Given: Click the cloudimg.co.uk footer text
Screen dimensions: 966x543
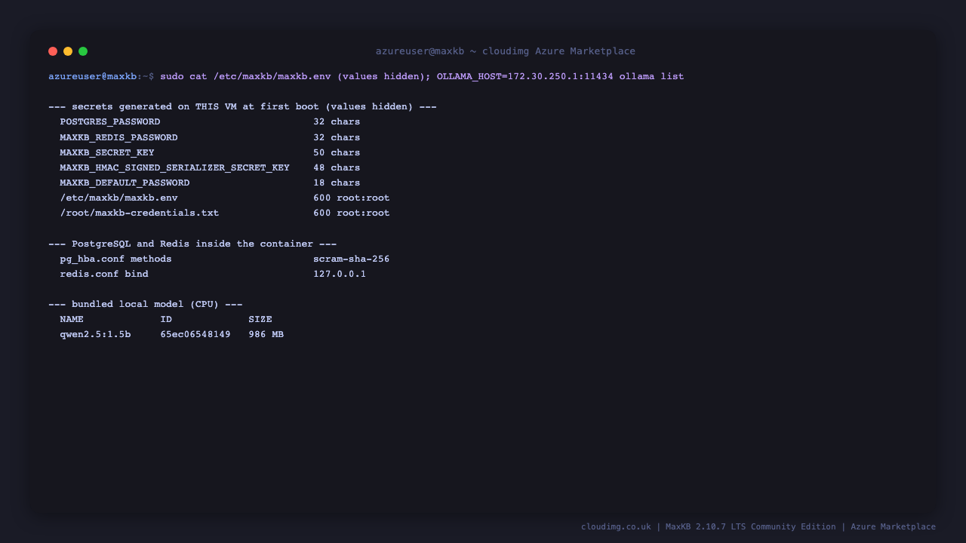Looking at the screenshot, I should [616, 526].
